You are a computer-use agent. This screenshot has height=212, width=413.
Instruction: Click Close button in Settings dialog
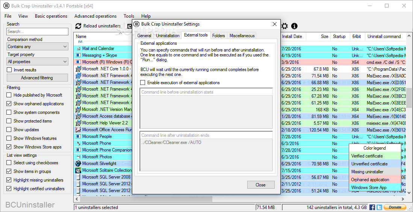[x=261, y=185]
